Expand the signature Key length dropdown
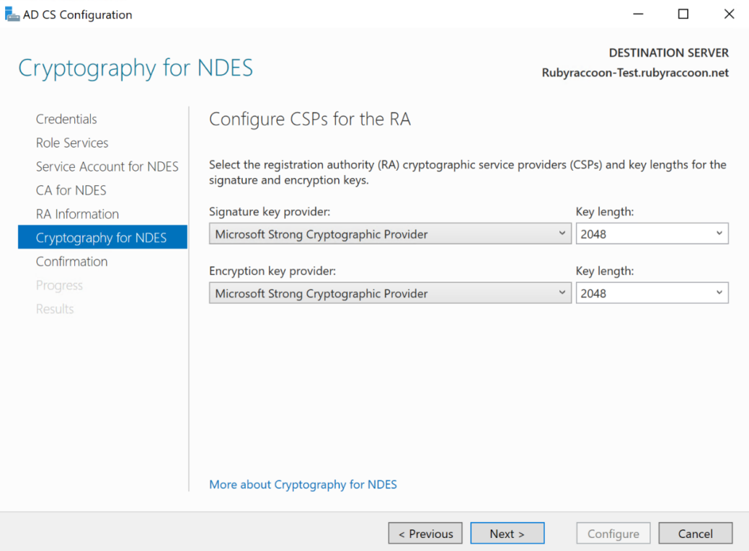The image size is (749, 551). pyautogui.click(x=719, y=233)
